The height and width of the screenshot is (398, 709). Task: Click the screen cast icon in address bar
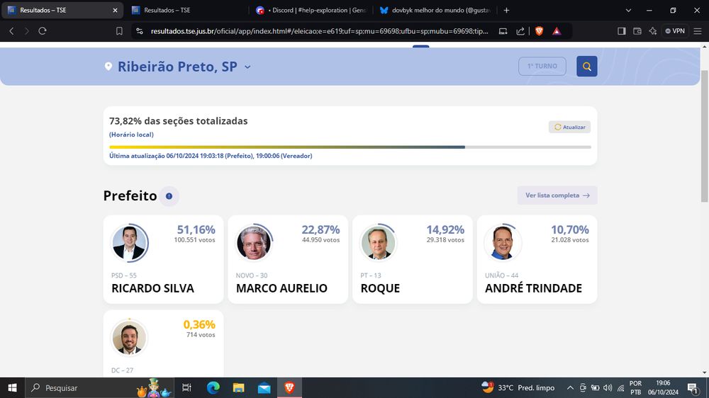click(503, 31)
